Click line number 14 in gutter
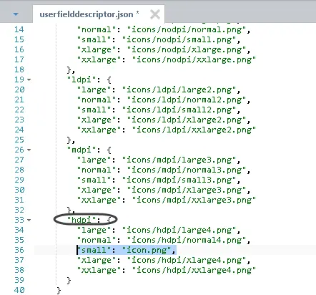This screenshot has height=295, width=316. pyautogui.click(x=19, y=29)
